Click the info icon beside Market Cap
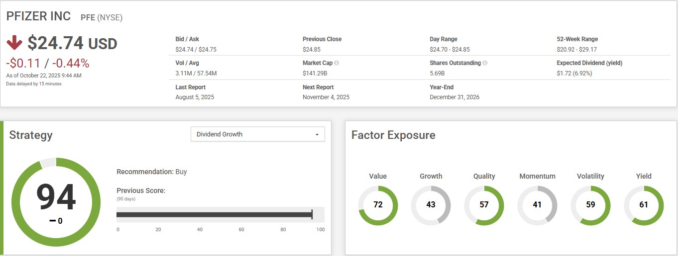This screenshot has height=256, width=678. pyautogui.click(x=337, y=64)
